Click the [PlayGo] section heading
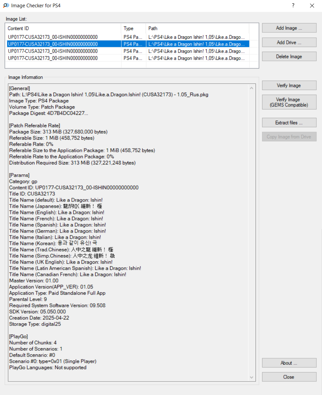 coord(19,336)
